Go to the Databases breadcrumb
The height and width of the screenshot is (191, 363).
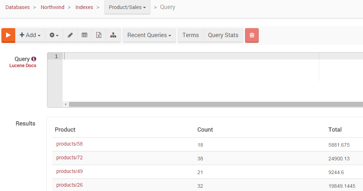coord(18,7)
